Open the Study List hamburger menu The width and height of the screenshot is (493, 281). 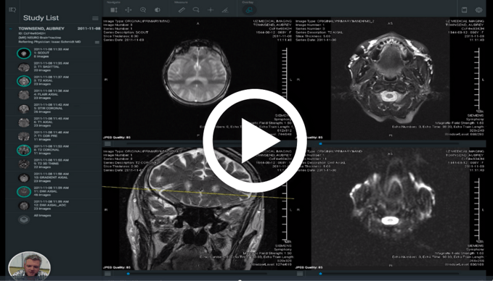pyautogui.click(x=95, y=18)
